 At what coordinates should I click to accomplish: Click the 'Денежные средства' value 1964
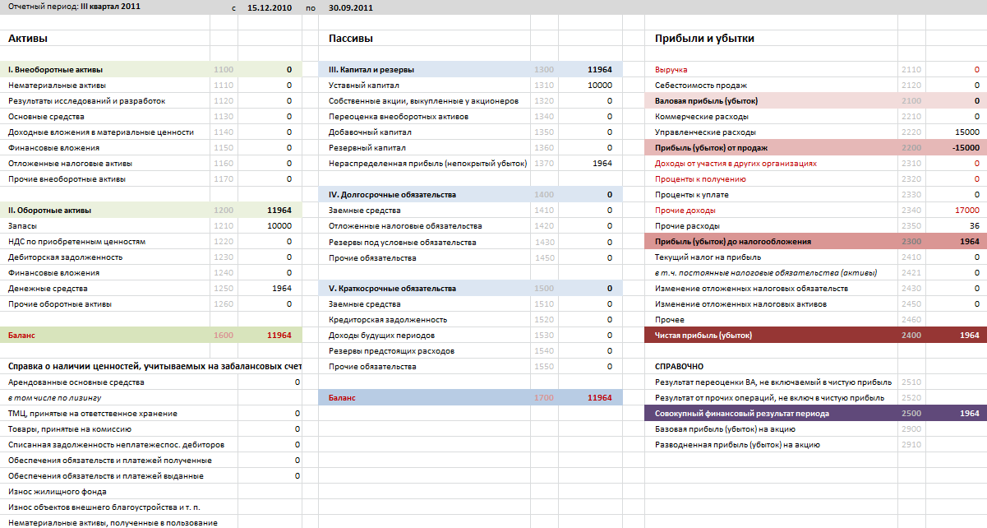point(281,289)
